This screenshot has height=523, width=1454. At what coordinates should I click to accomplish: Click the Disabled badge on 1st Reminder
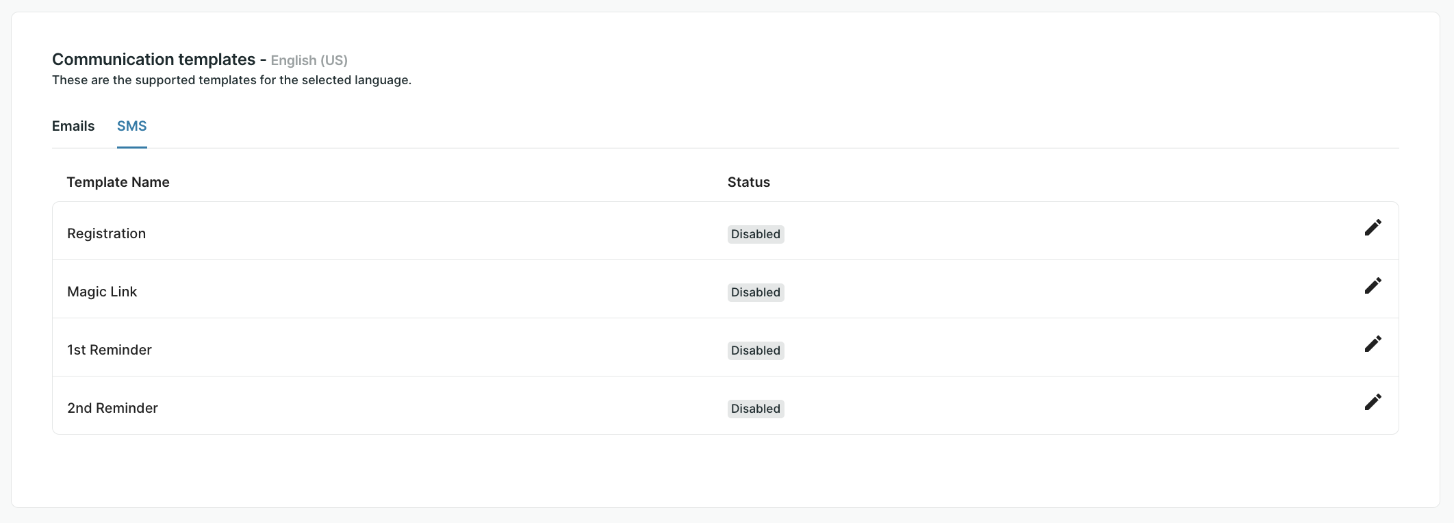pyautogui.click(x=755, y=350)
